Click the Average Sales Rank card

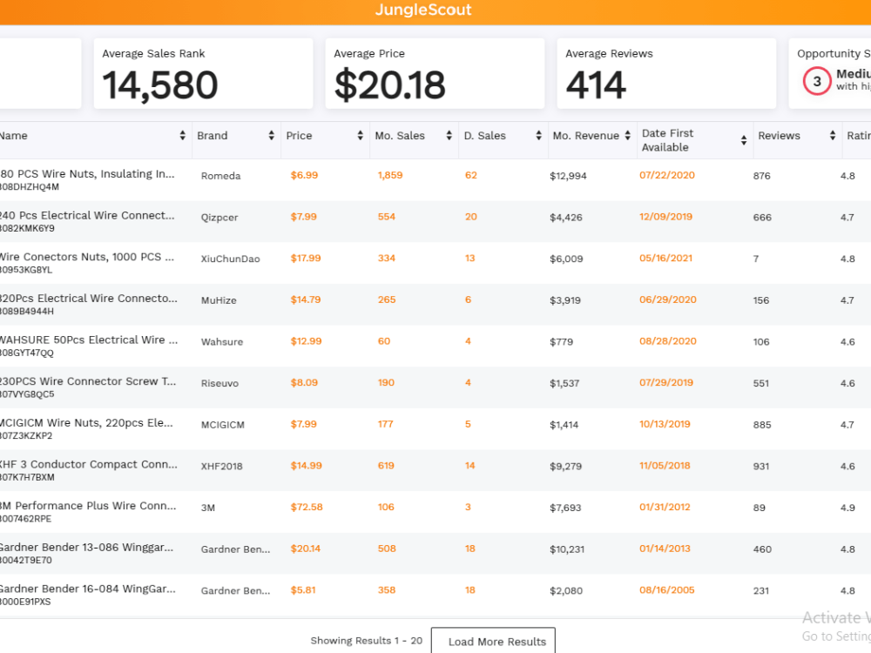pyautogui.click(x=203, y=73)
